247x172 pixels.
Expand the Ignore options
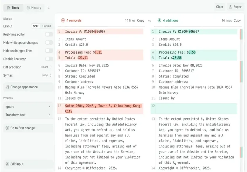(28, 107)
